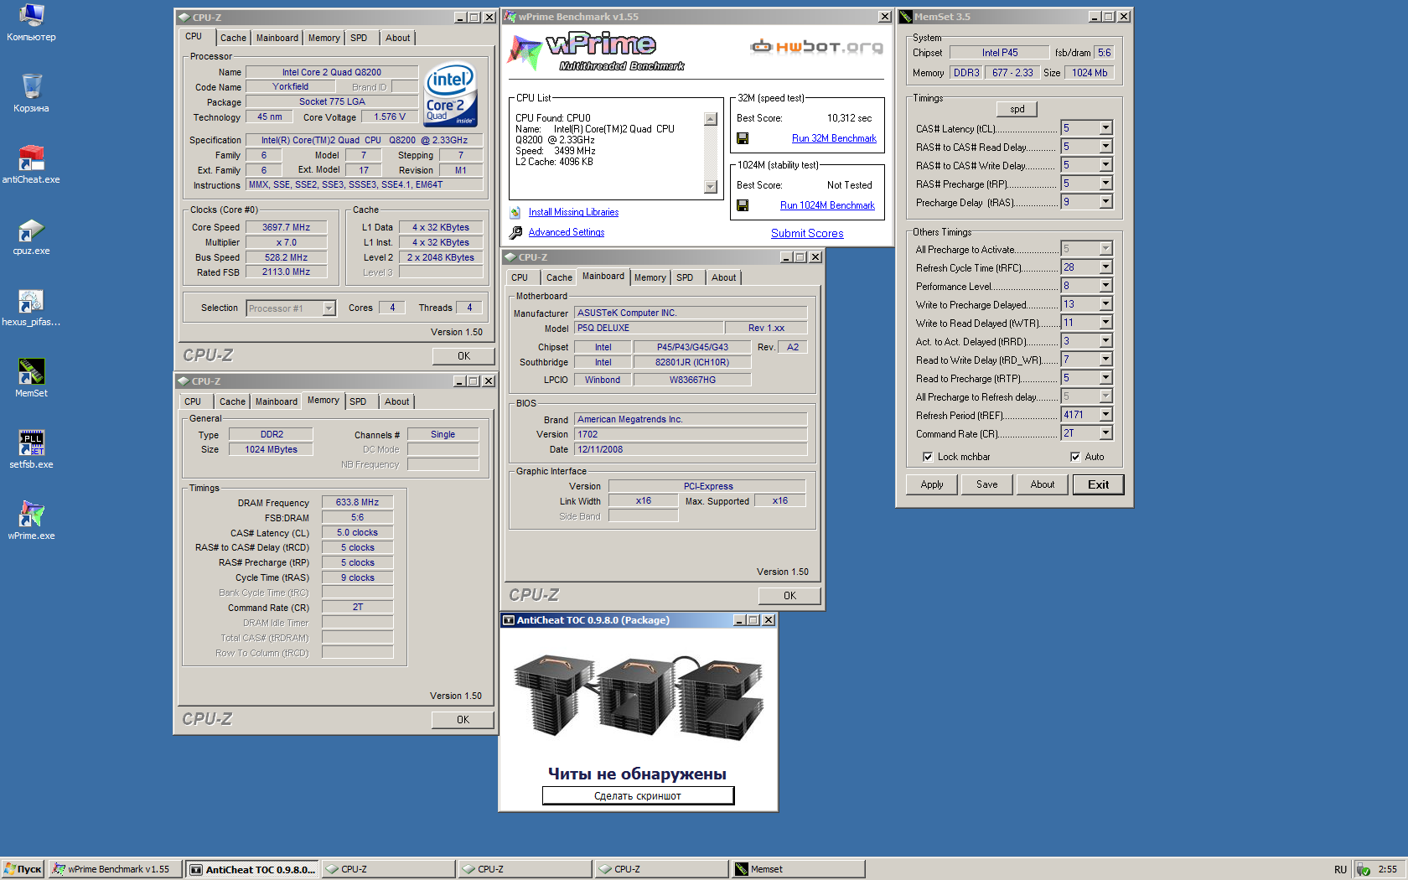
Task: Expand Precharge Delay (tRAS) dropdown
Action: pyautogui.click(x=1105, y=202)
